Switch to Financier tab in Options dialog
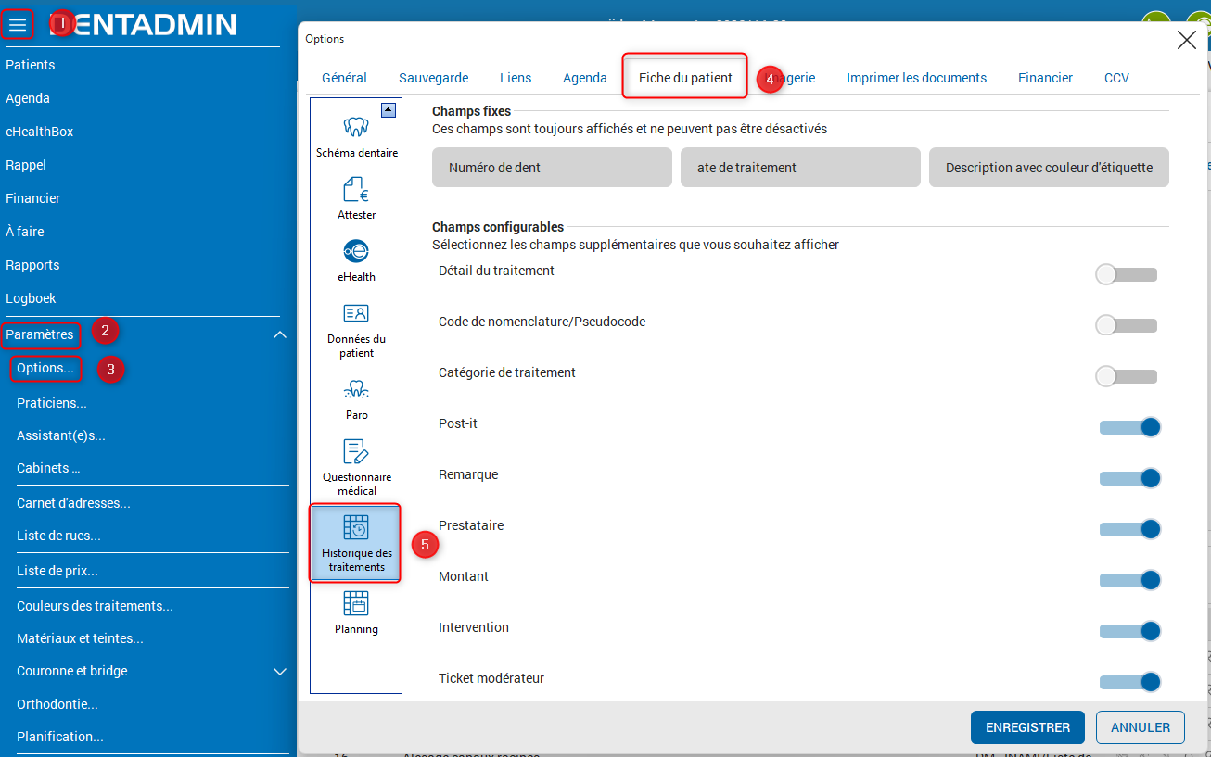1211x757 pixels. click(x=1045, y=78)
